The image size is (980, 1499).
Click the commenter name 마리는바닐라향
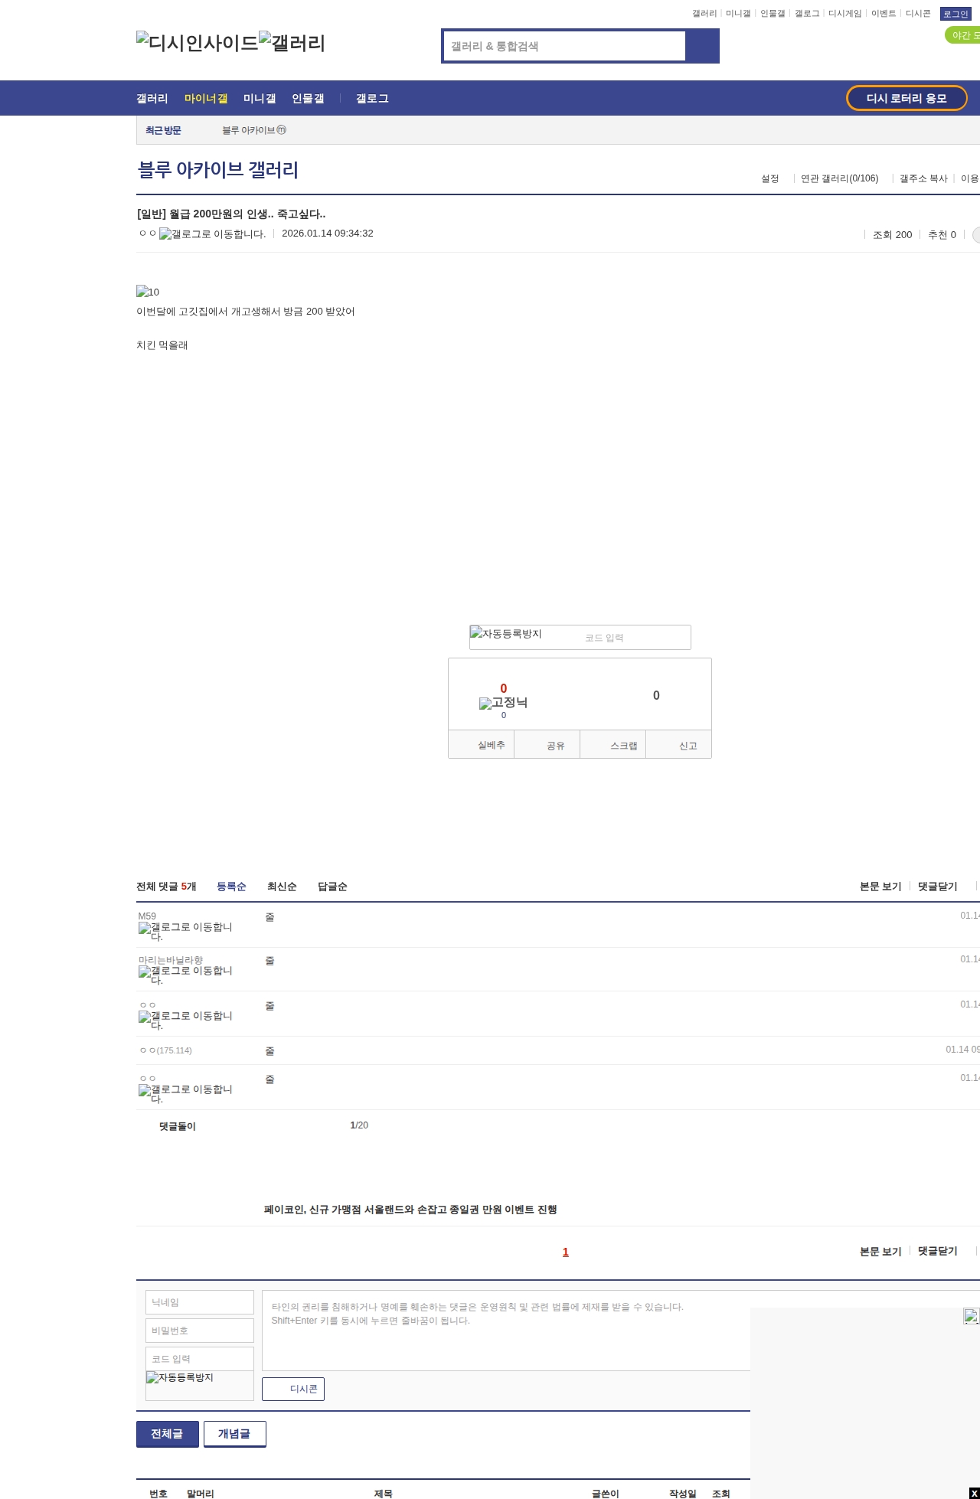click(x=171, y=960)
